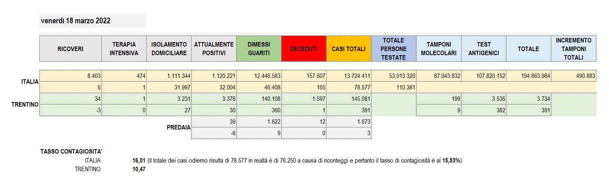Select the cell showing 31.997
Image resolution: width=609 pixels, height=183 pixels.
pos(169,87)
